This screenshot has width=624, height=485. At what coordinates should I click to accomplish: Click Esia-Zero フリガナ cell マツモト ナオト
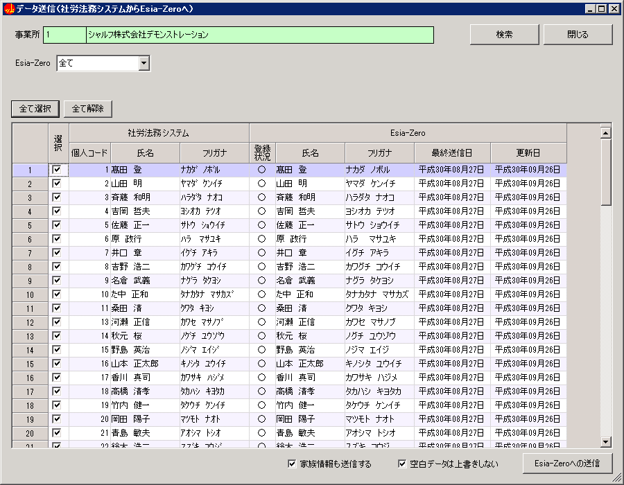pyautogui.click(x=380, y=419)
